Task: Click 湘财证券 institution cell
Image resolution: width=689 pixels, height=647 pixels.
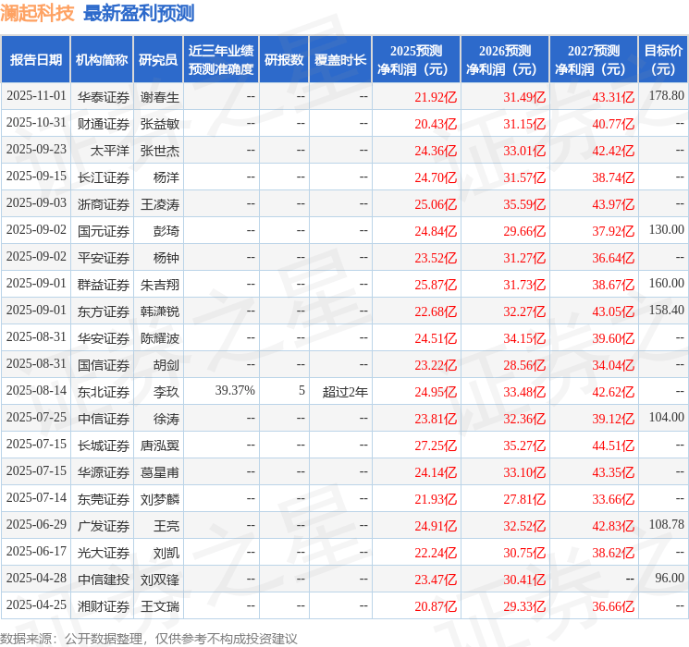Action: tap(104, 606)
